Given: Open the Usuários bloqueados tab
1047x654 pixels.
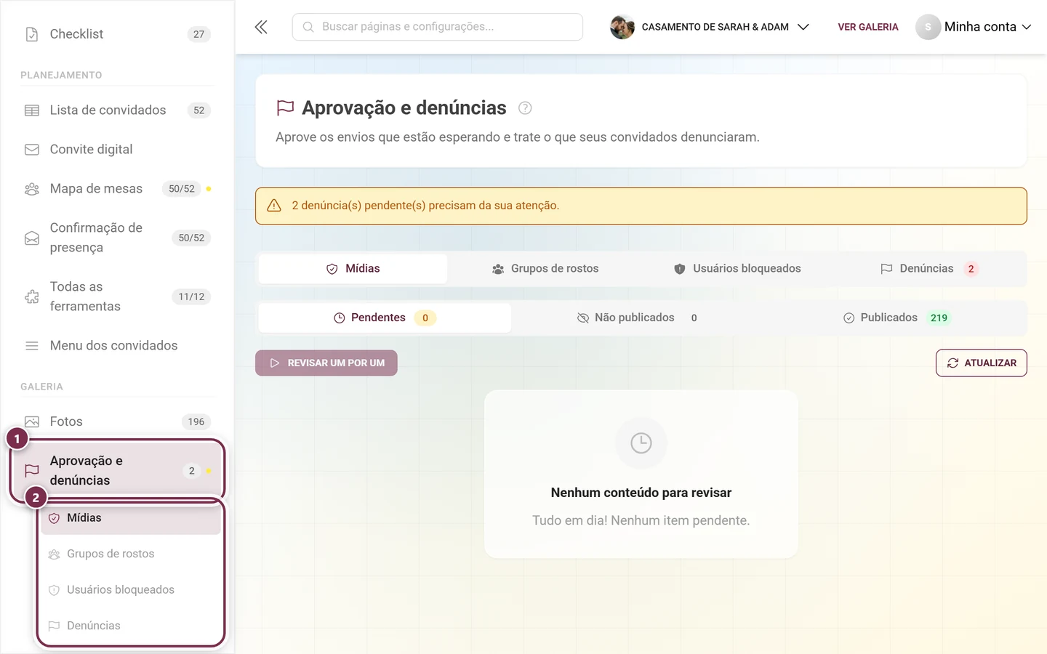Looking at the screenshot, I should click(x=737, y=269).
